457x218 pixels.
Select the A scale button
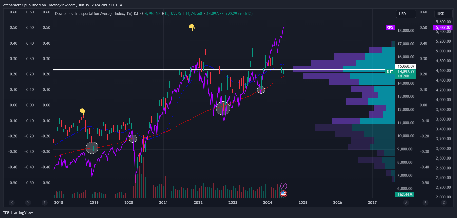pyautogui.click(x=406, y=203)
